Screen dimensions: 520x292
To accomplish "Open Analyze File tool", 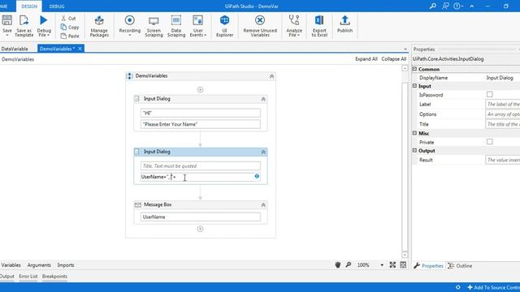I will click(x=294, y=26).
